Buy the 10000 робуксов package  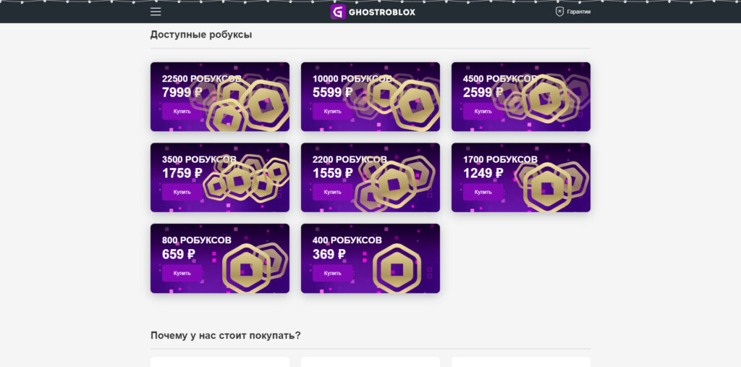[x=333, y=111]
